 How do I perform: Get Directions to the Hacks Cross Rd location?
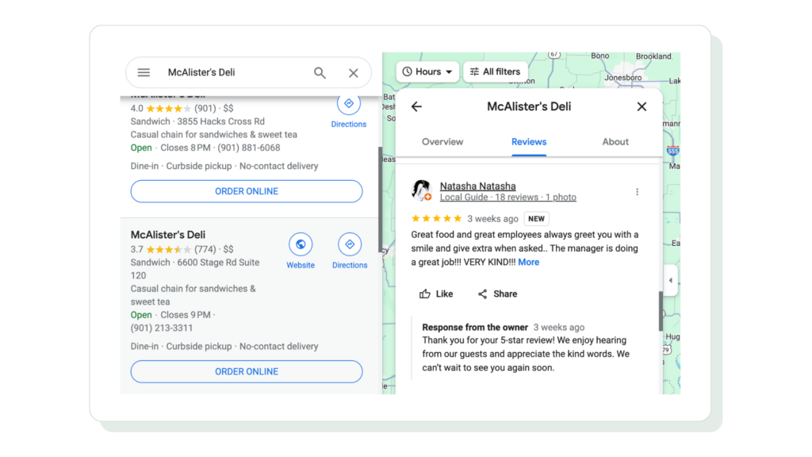pyautogui.click(x=349, y=102)
